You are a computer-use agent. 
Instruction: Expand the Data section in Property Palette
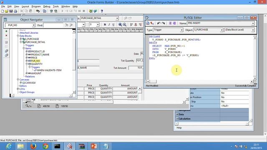(x=177, y=115)
